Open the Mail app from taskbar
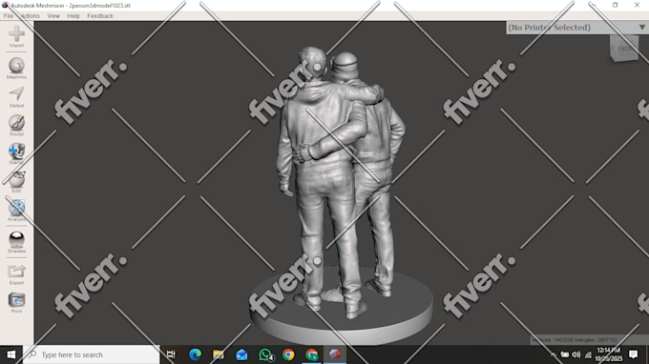This screenshot has height=364, width=649. pyautogui.click(x=241, y=354)
